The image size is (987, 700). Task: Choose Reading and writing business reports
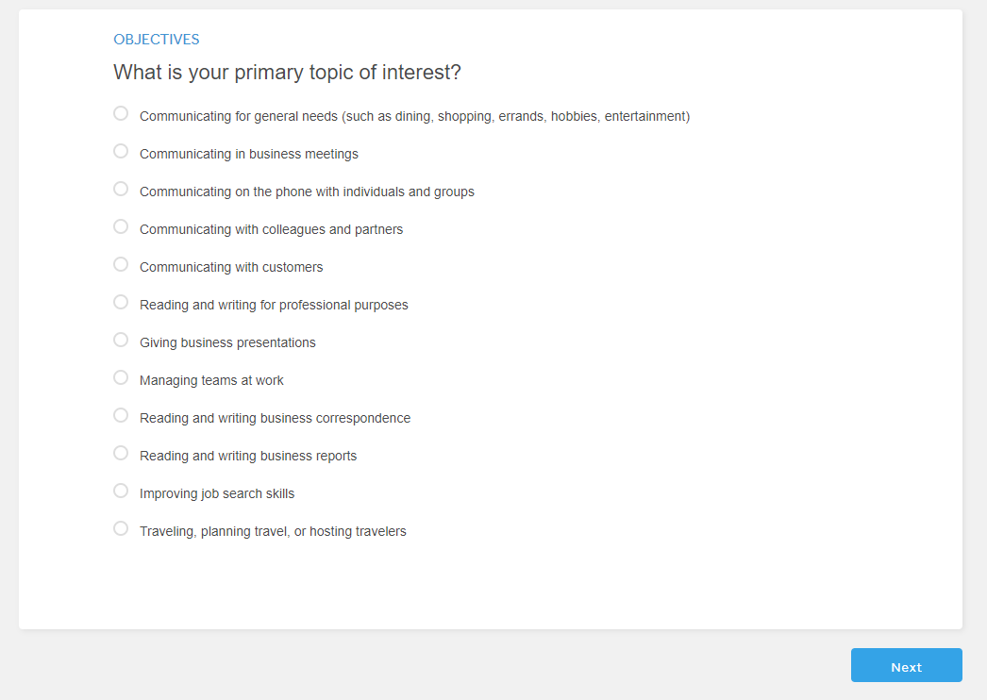tap(120, 452)
